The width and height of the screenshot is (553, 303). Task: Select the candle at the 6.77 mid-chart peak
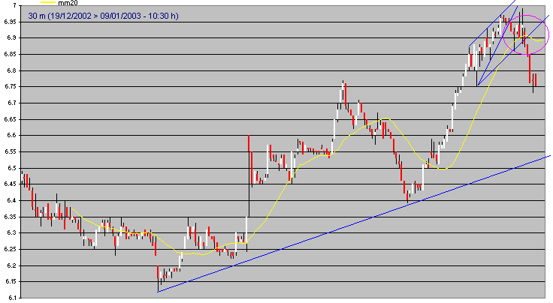[x=343, y=91]
